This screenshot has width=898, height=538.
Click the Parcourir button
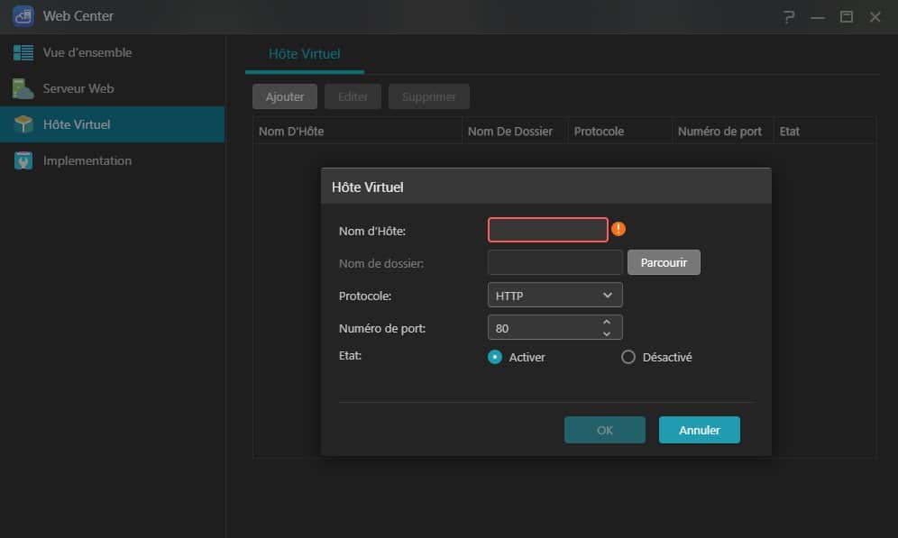coord(664,262)
